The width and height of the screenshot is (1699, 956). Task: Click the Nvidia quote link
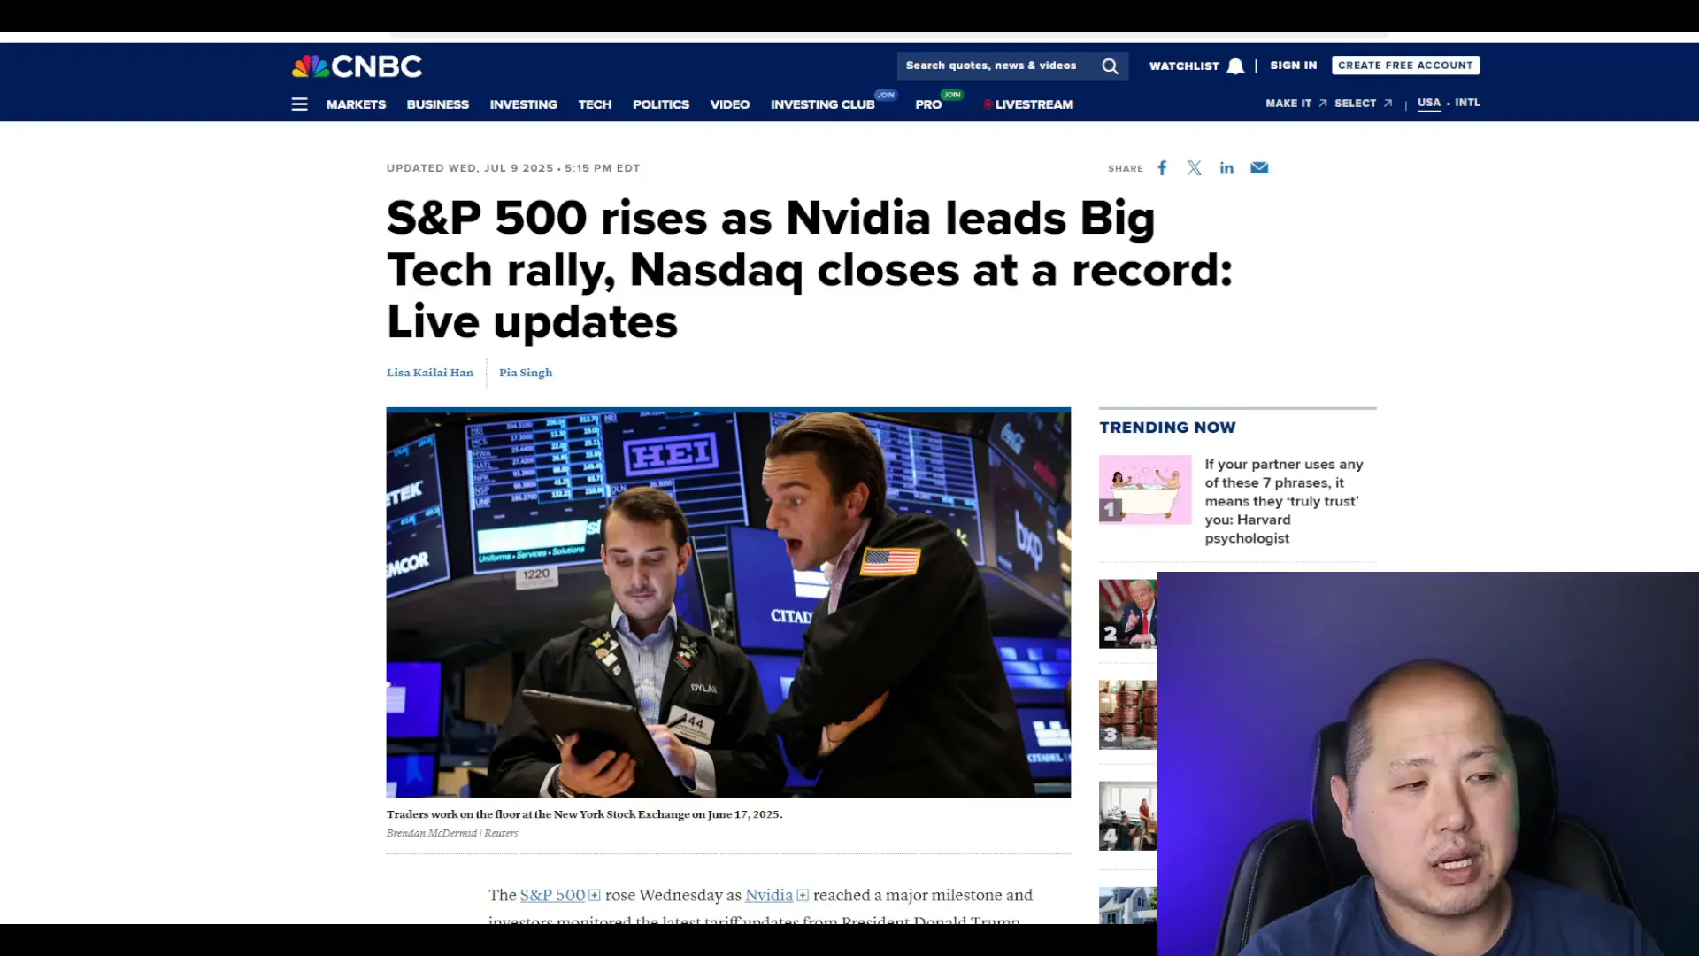(769, 896)
